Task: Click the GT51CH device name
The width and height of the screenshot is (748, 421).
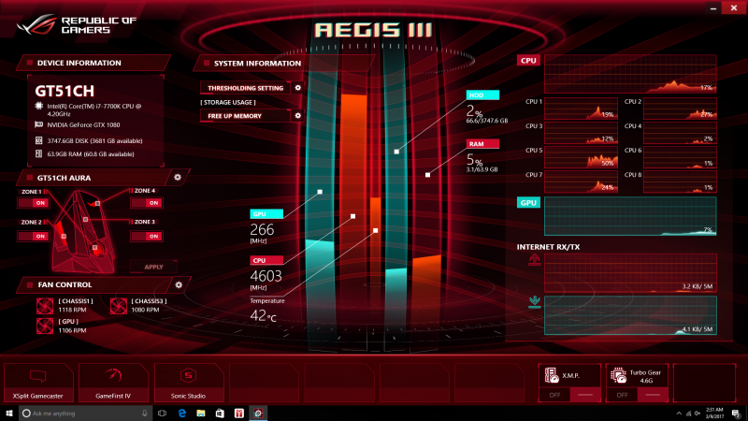Action: [65, 91]
